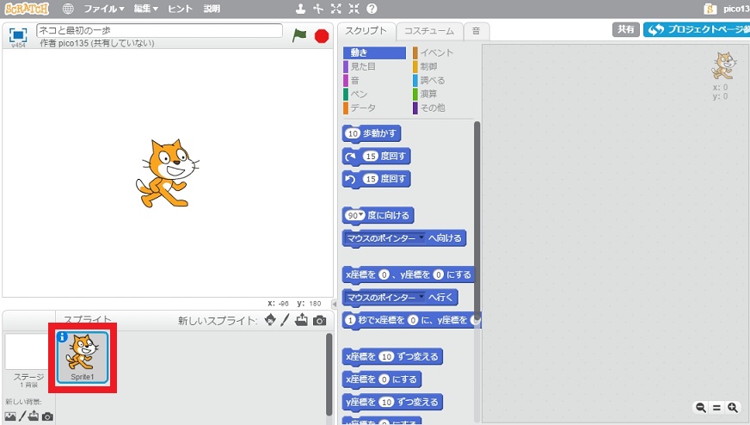750x425 pixels.
Task: Click the Scratch logo
Action: pos(27,9)
